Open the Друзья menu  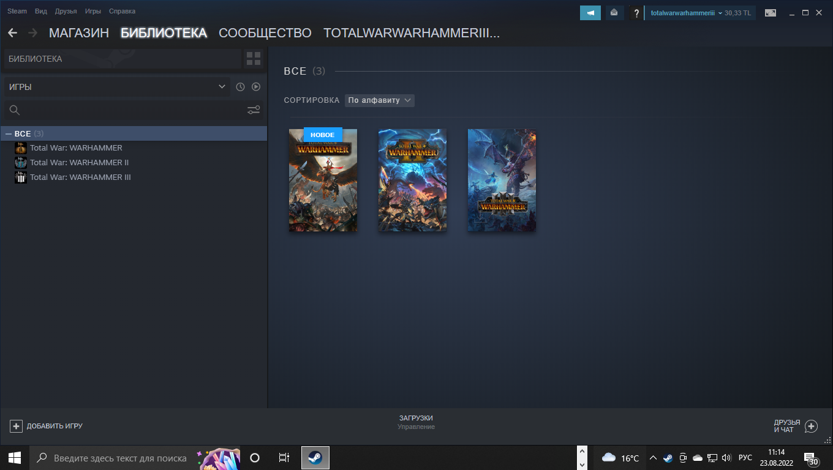(66, 11)
